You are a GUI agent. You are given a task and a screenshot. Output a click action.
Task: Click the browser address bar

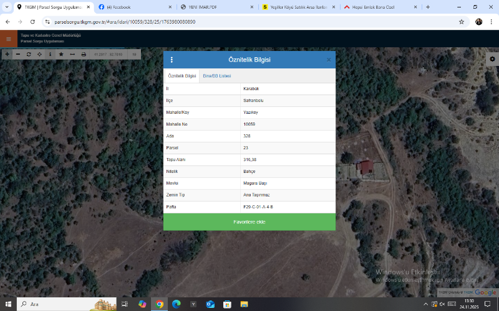249,21
